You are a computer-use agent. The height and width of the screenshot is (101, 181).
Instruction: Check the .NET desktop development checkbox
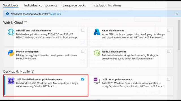tap(169, 79)
